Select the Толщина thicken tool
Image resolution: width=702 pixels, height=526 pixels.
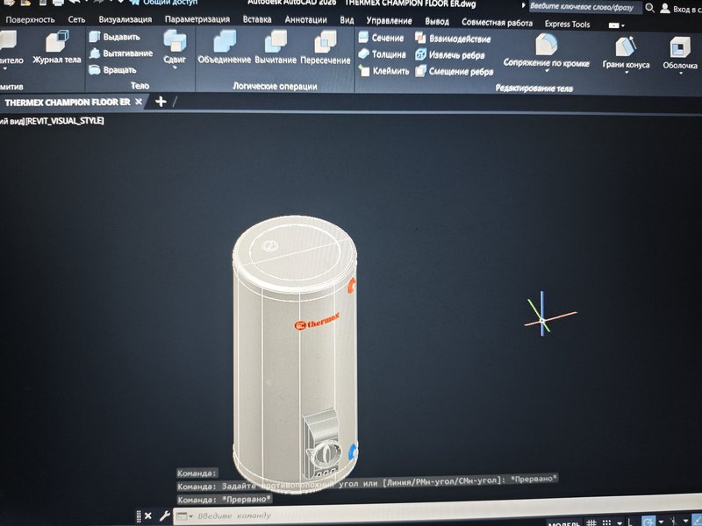point(382,54)
